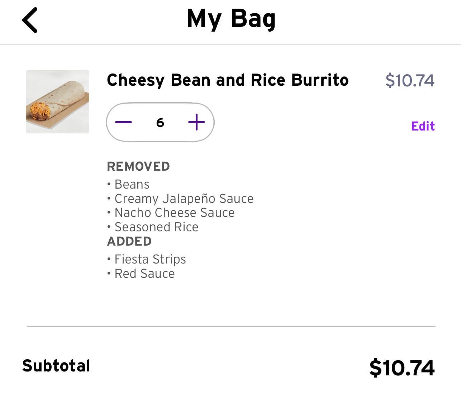Image resolution: width=461 pixels, height=403 pixels.
Task: Tap the Subtotal label
Action: pyautogui.click(x=56, y=366)
